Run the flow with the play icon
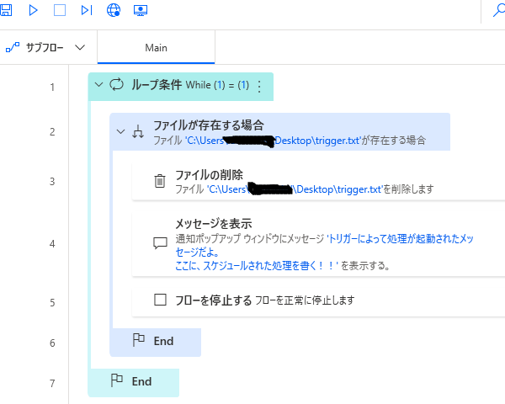This screenshot has height=404, width=505. tap(34, 10)
